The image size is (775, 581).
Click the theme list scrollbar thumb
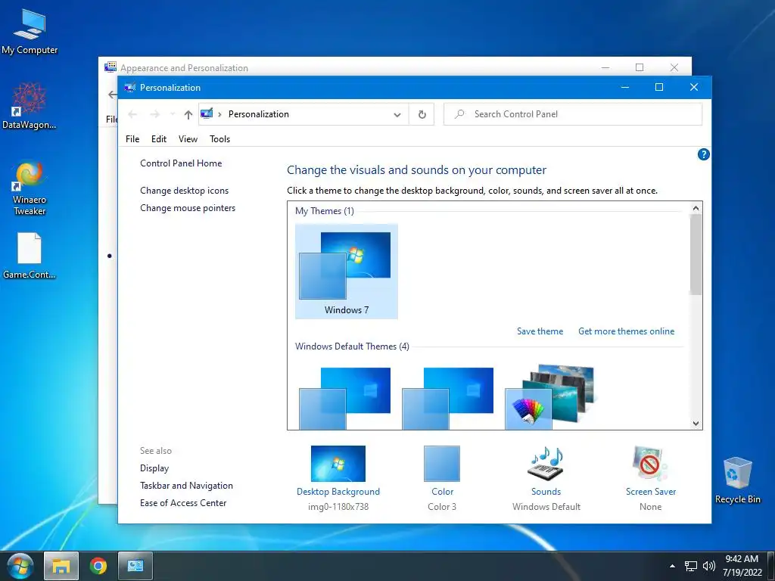pos(696,254)
